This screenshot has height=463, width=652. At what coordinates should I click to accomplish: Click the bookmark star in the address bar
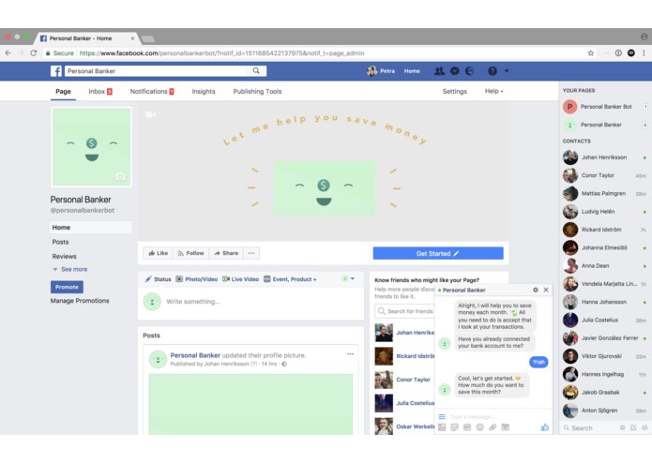click(590, 53)
